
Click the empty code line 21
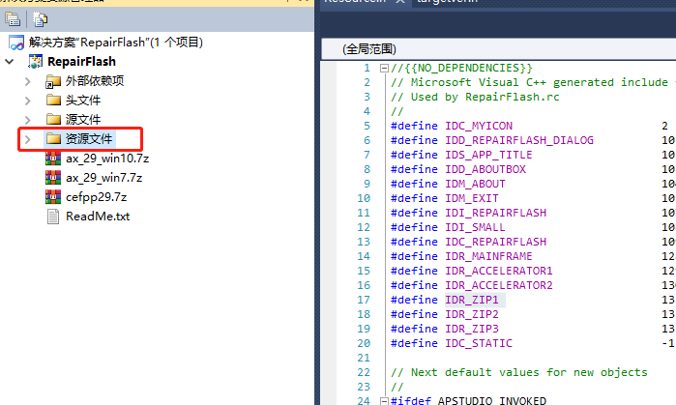[x=533, y=358]
